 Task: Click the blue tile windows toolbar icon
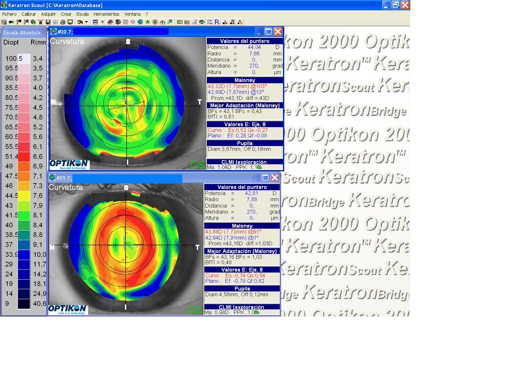95,22
